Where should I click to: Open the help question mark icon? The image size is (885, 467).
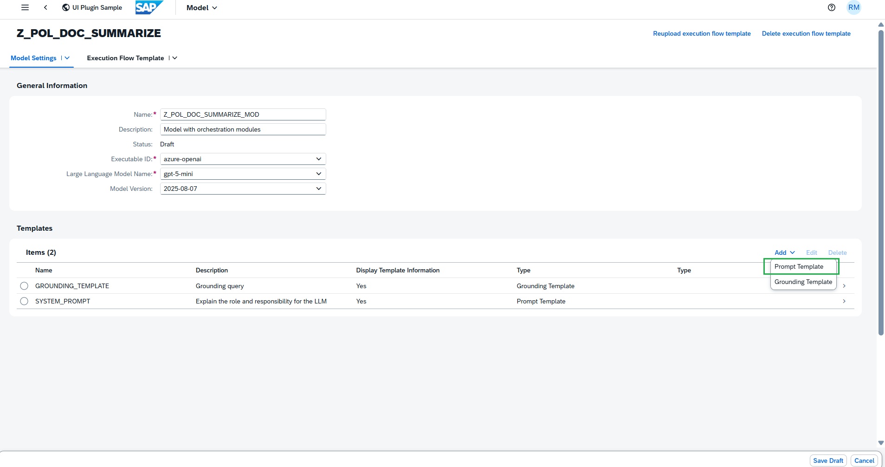tap(832, 7)
